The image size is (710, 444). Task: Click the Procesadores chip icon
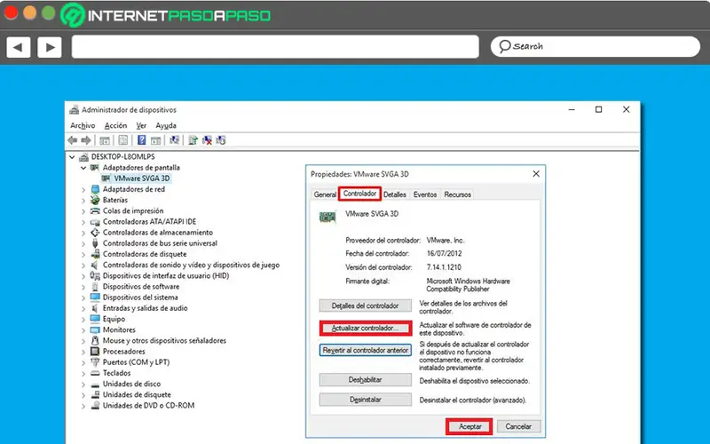95,351
